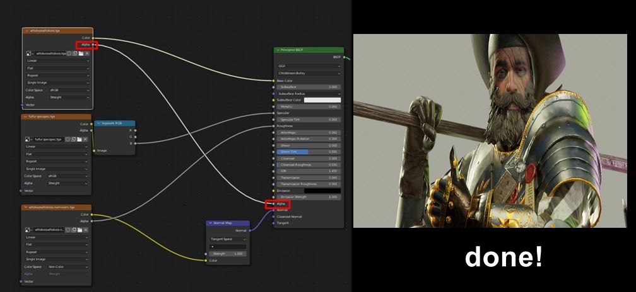This screenshot has height=292, width=636.
Task: Adjust IOR value field
Action: click(x=309, y=171)
